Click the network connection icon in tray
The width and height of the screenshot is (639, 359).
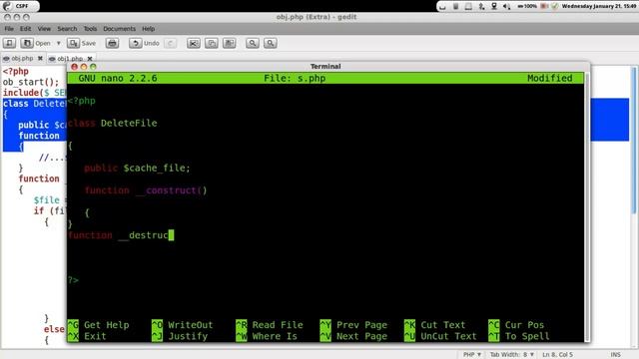(494, 6)
